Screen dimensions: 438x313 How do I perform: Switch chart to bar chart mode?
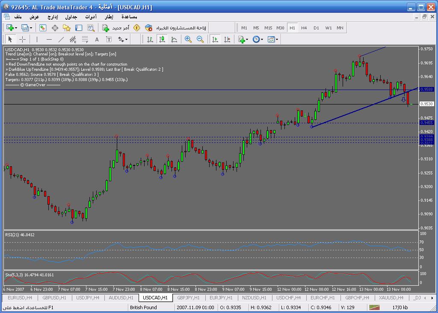pos(150,39)
